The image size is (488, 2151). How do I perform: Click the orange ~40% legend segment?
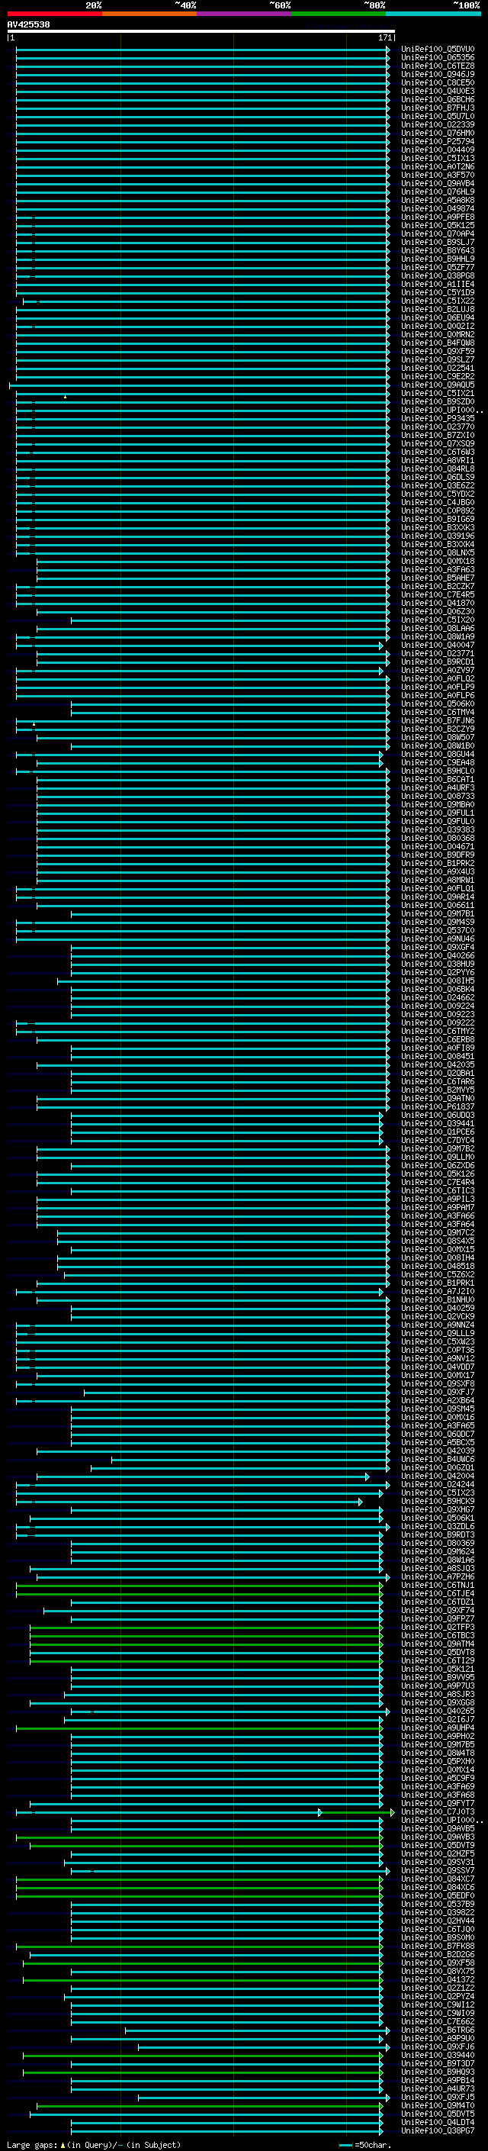point(149,14)
